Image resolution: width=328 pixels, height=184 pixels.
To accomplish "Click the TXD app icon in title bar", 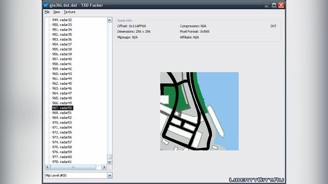I will tap(46, 5).
